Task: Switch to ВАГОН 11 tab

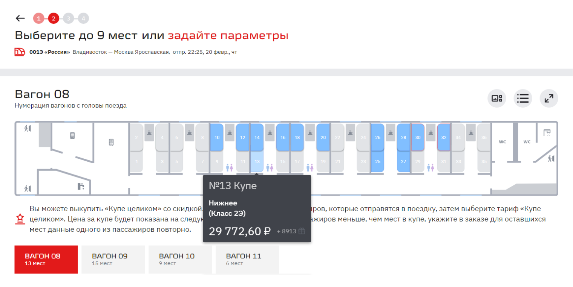Action: click(247, 260)
